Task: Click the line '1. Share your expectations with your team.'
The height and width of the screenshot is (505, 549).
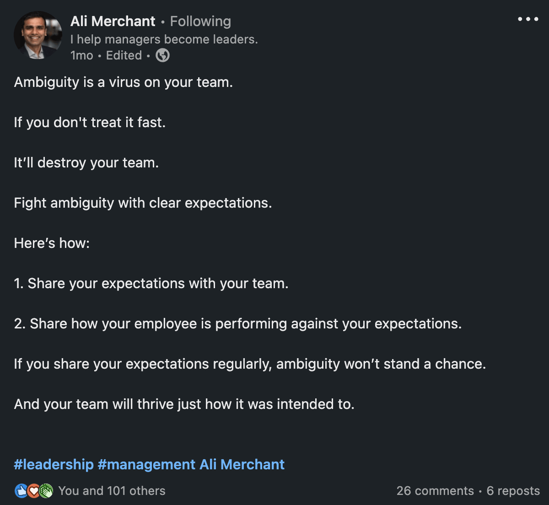Action: (x=151, y=284)
